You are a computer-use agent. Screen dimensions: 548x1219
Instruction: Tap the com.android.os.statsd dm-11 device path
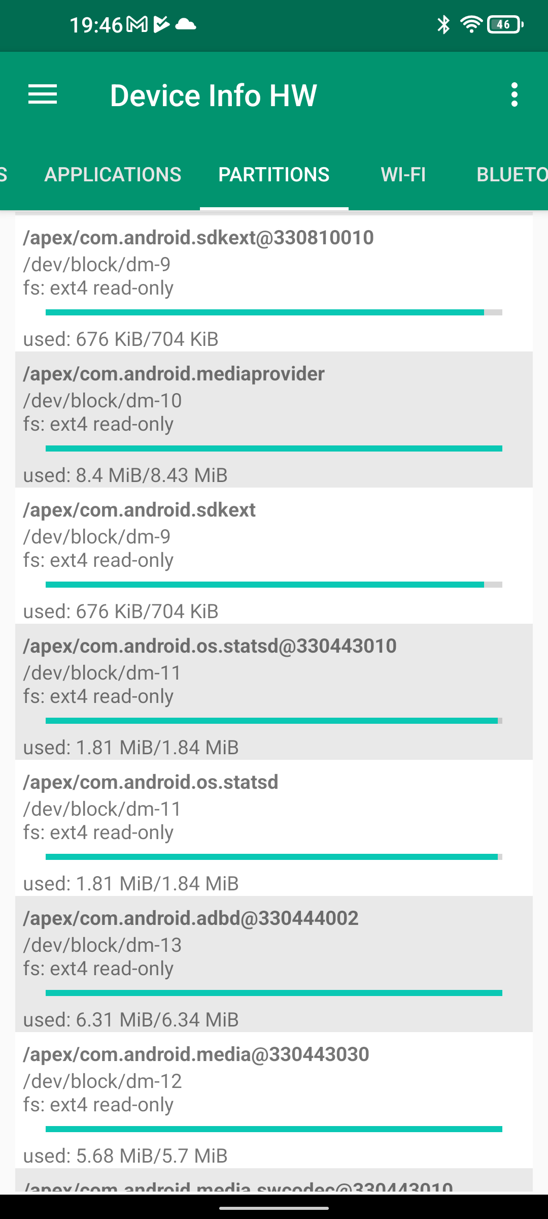point(102,809)
